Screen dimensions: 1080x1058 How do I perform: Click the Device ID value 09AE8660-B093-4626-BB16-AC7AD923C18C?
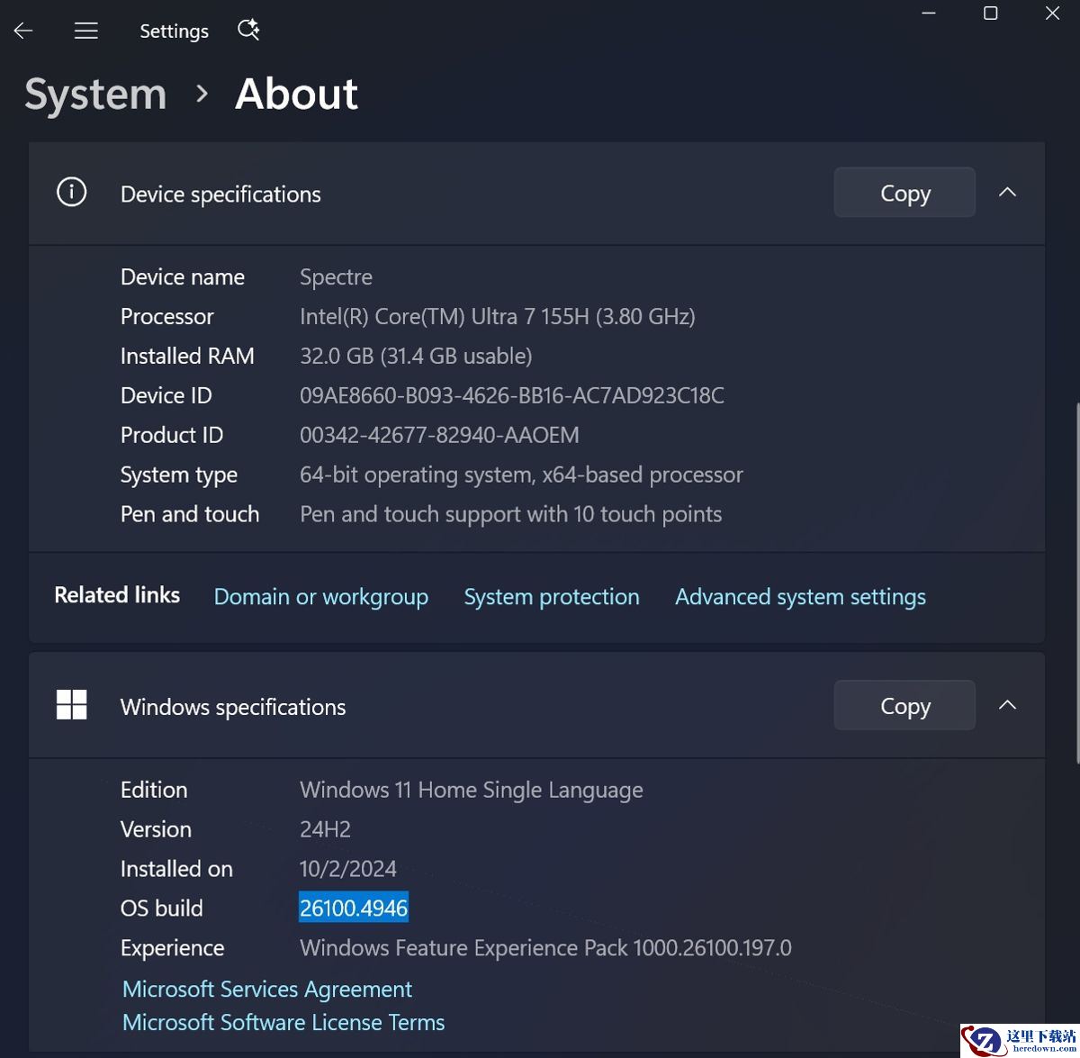[x=512, y=395]
